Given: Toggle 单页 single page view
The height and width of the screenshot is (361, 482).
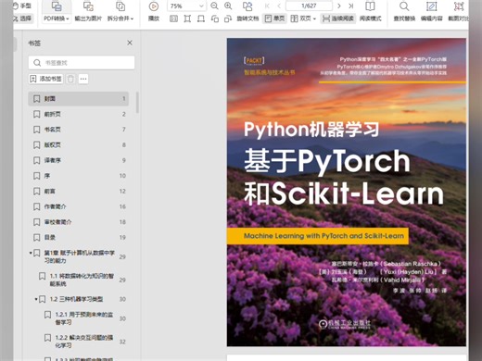Looking at the screenshot, I should coord(274,19).
